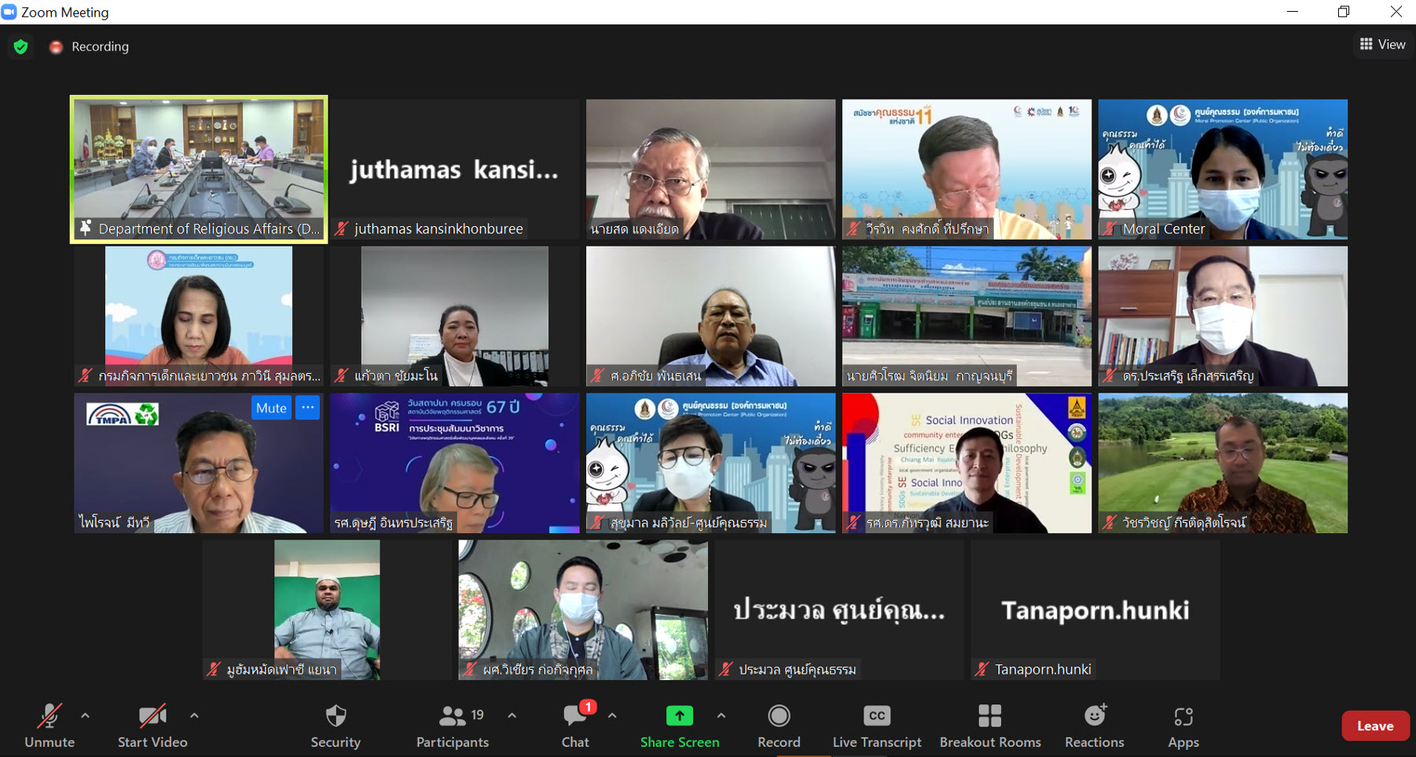
Task: Open share options arrow beside Share Screen
Action: [x=721, y=715]
